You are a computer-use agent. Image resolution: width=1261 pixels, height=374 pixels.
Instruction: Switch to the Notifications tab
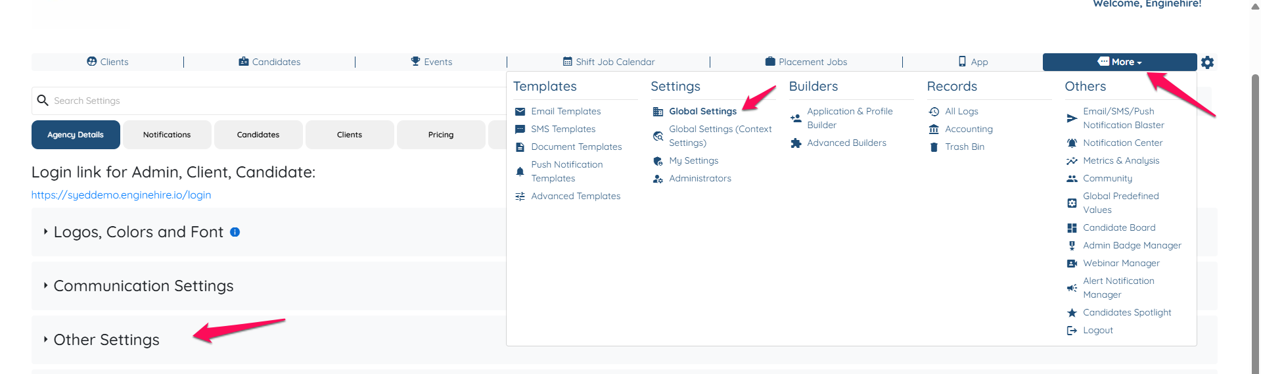[x=167, y=135]
